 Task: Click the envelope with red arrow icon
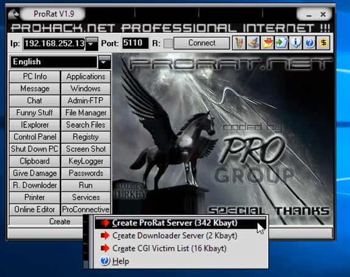268,43
